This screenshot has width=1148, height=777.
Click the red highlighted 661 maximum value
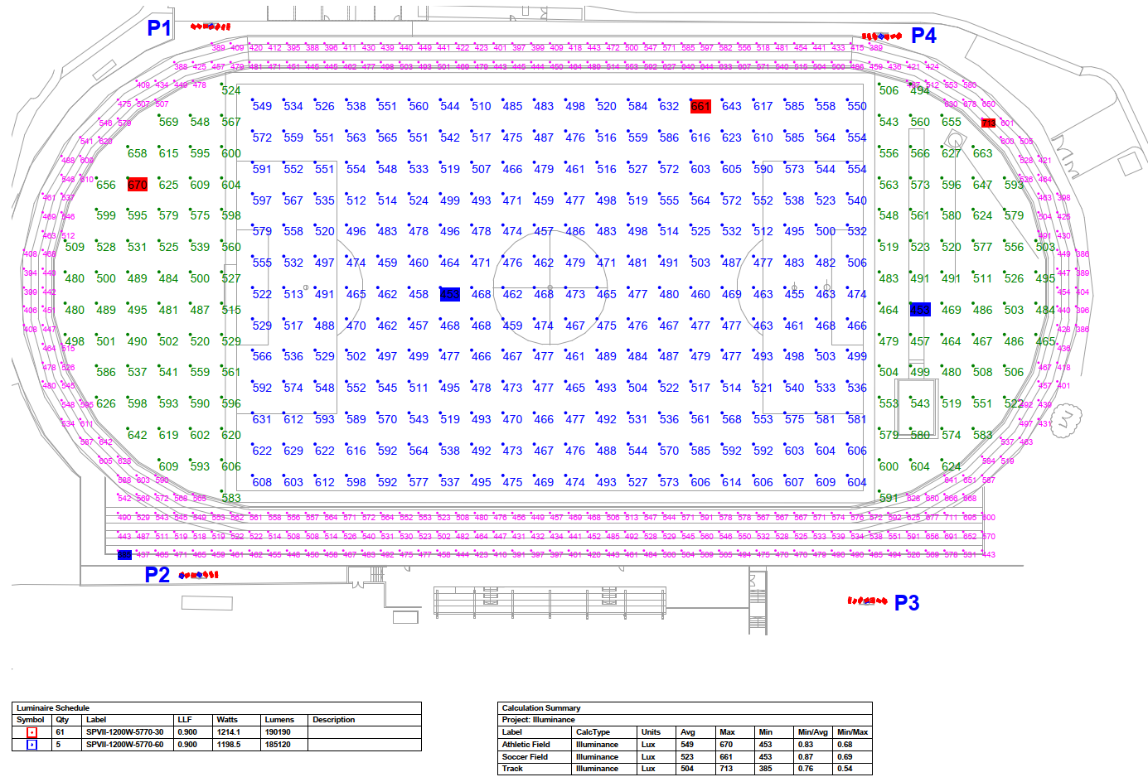[700, 106]
